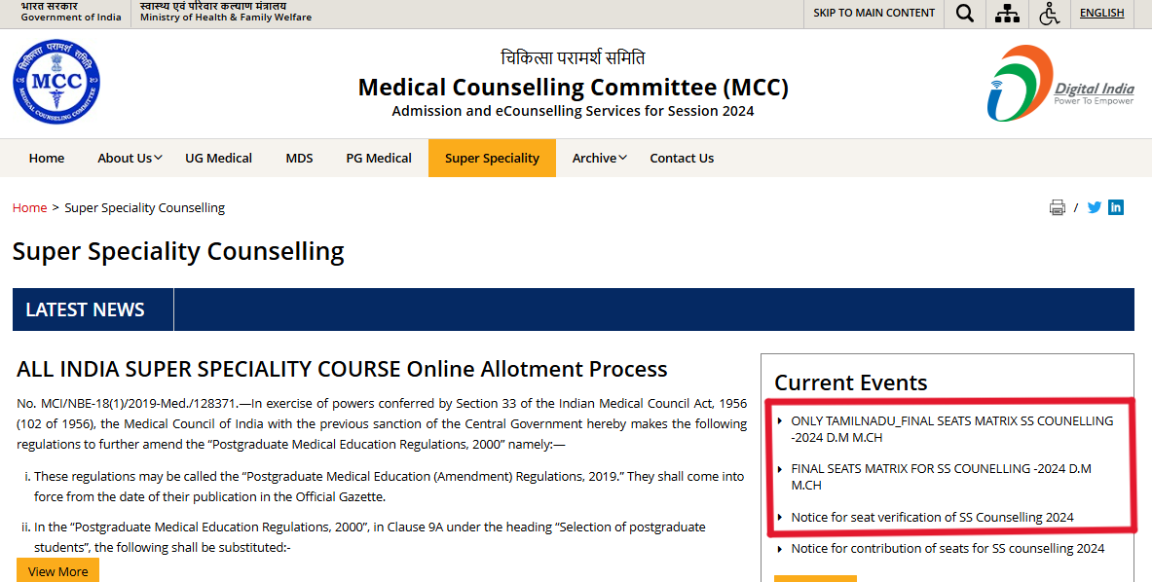The height and width of the screenshot is (582, 1152).
Task: Click SKIP TO MAIN CONTENT
Action: [873, 13]
